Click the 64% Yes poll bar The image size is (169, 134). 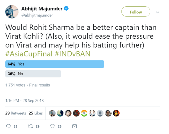pyautogui.click(x=55, y=64)
